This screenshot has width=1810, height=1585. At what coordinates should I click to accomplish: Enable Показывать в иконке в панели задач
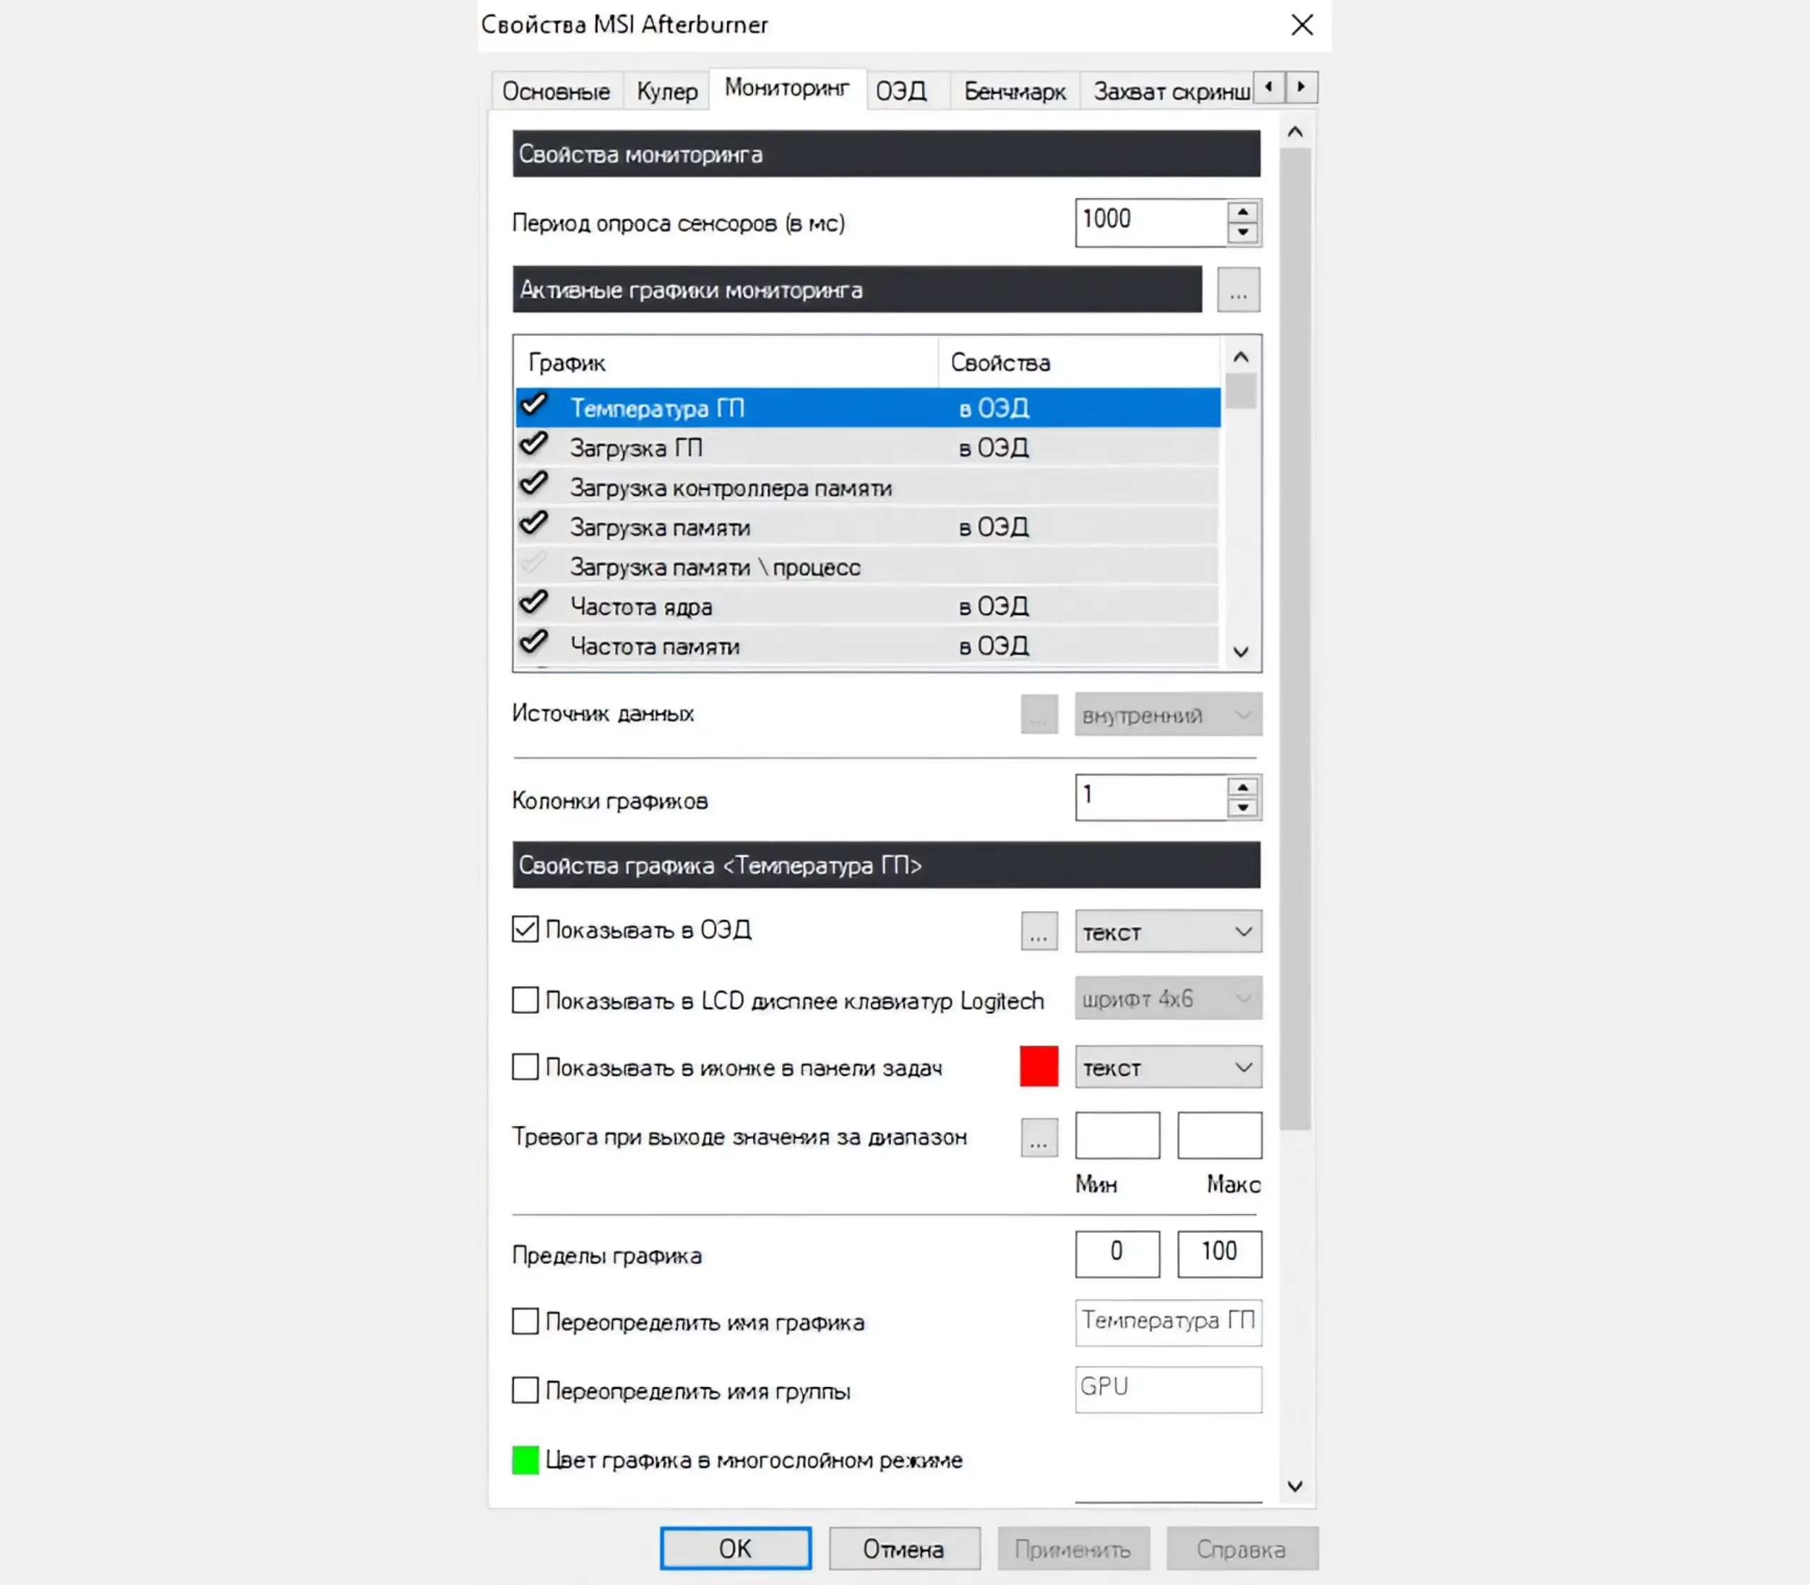tap(525, 1068)
